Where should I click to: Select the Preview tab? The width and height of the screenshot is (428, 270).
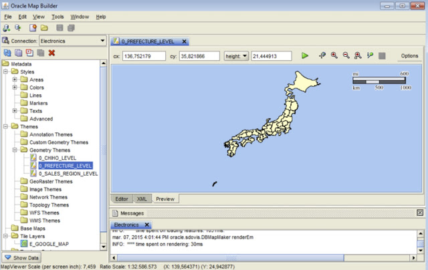[x=165, y=199]
